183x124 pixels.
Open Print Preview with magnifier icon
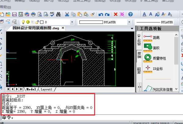coord(40,14)
